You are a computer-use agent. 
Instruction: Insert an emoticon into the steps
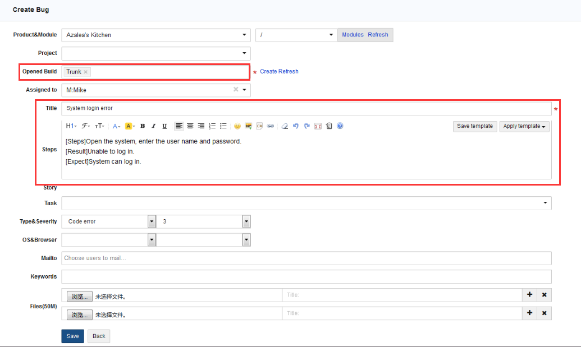237,126
